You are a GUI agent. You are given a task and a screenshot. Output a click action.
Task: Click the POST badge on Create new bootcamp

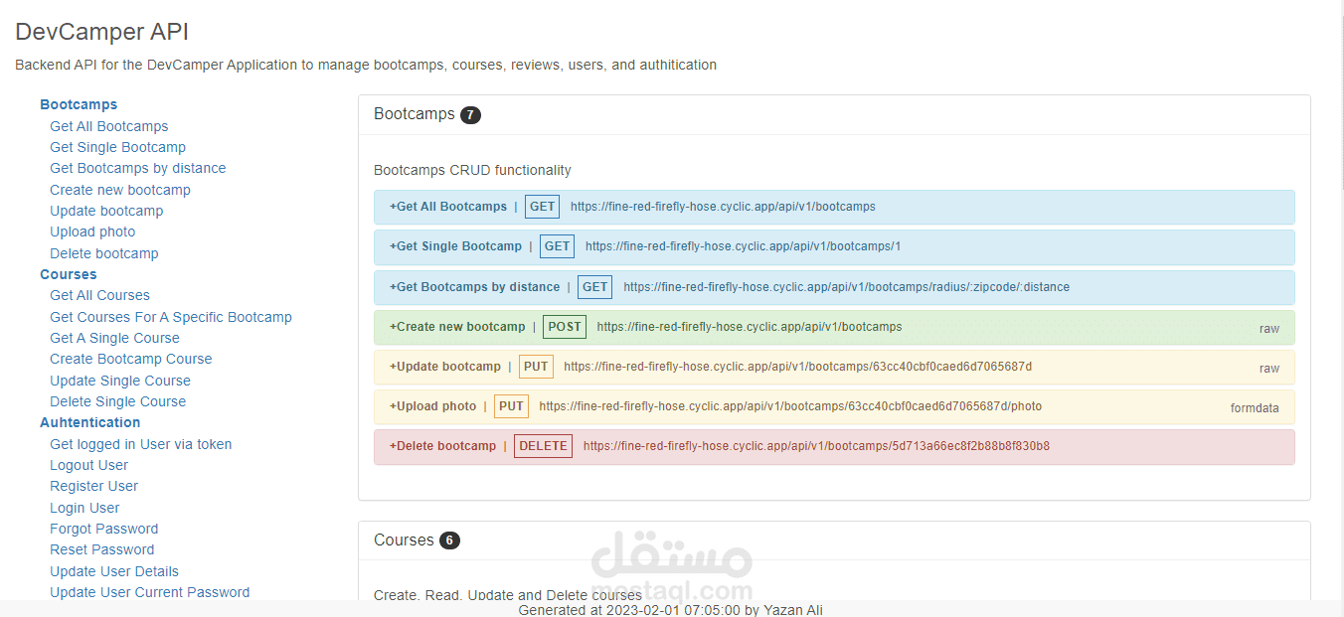(564, 326)
